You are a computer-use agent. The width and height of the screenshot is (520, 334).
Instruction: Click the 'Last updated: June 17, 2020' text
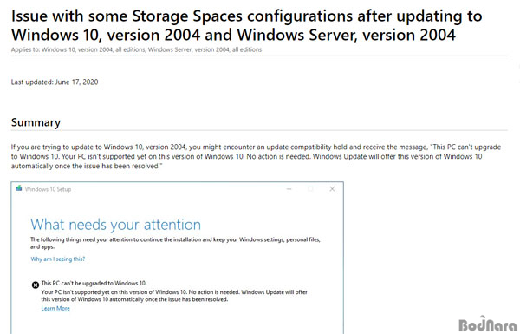[x=55, y=82]
